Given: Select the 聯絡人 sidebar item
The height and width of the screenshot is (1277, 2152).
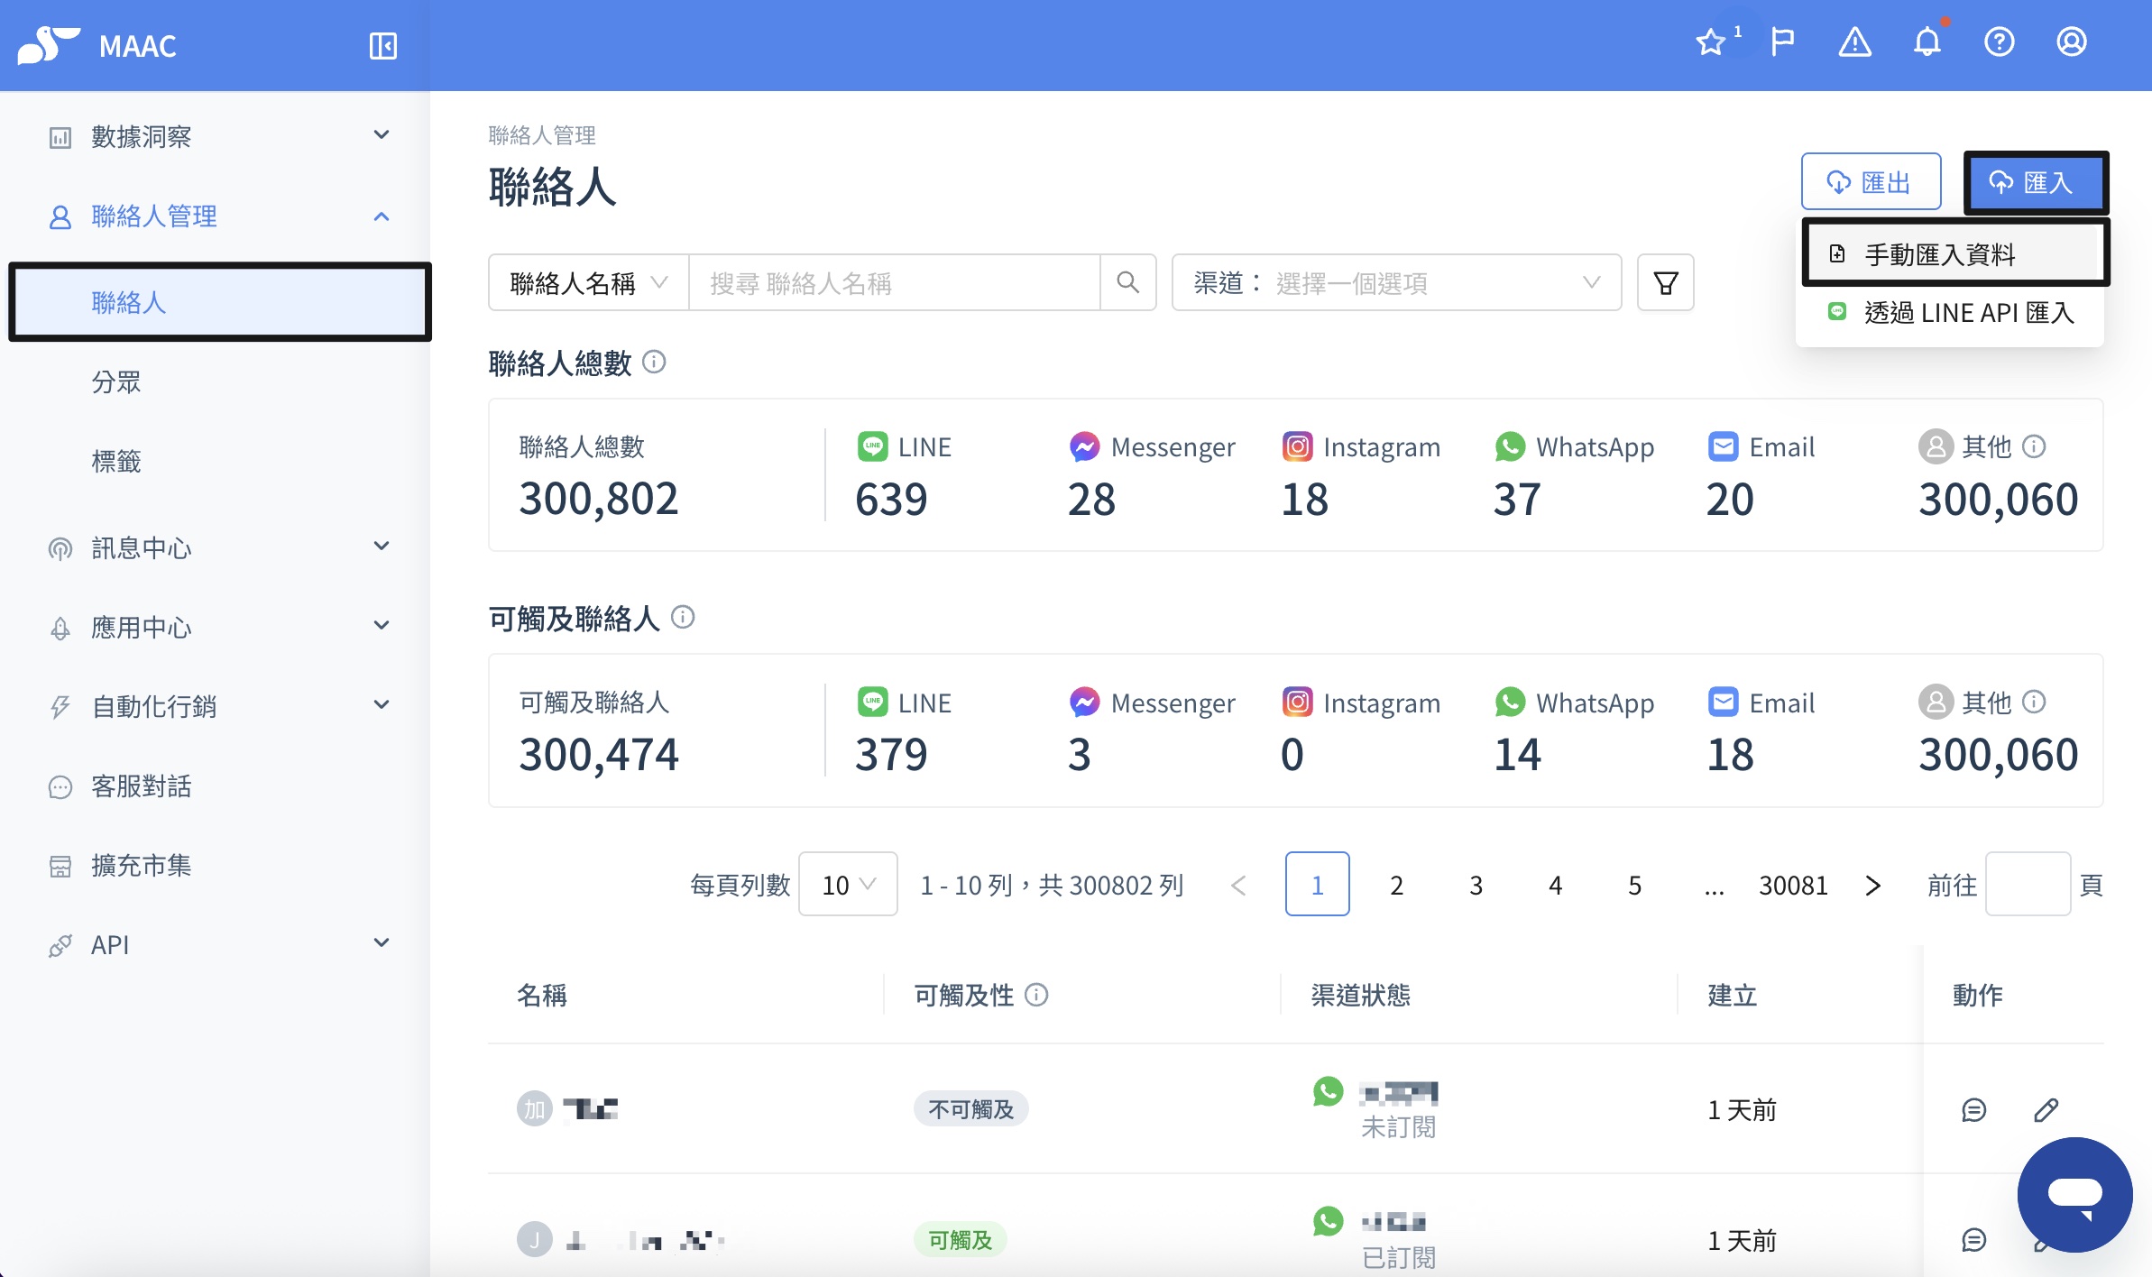Looking at the screenshot, I should [x=219, y=302].
